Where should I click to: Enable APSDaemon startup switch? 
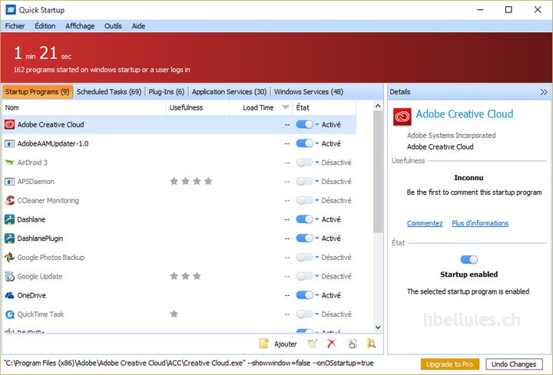pos(304,181)
